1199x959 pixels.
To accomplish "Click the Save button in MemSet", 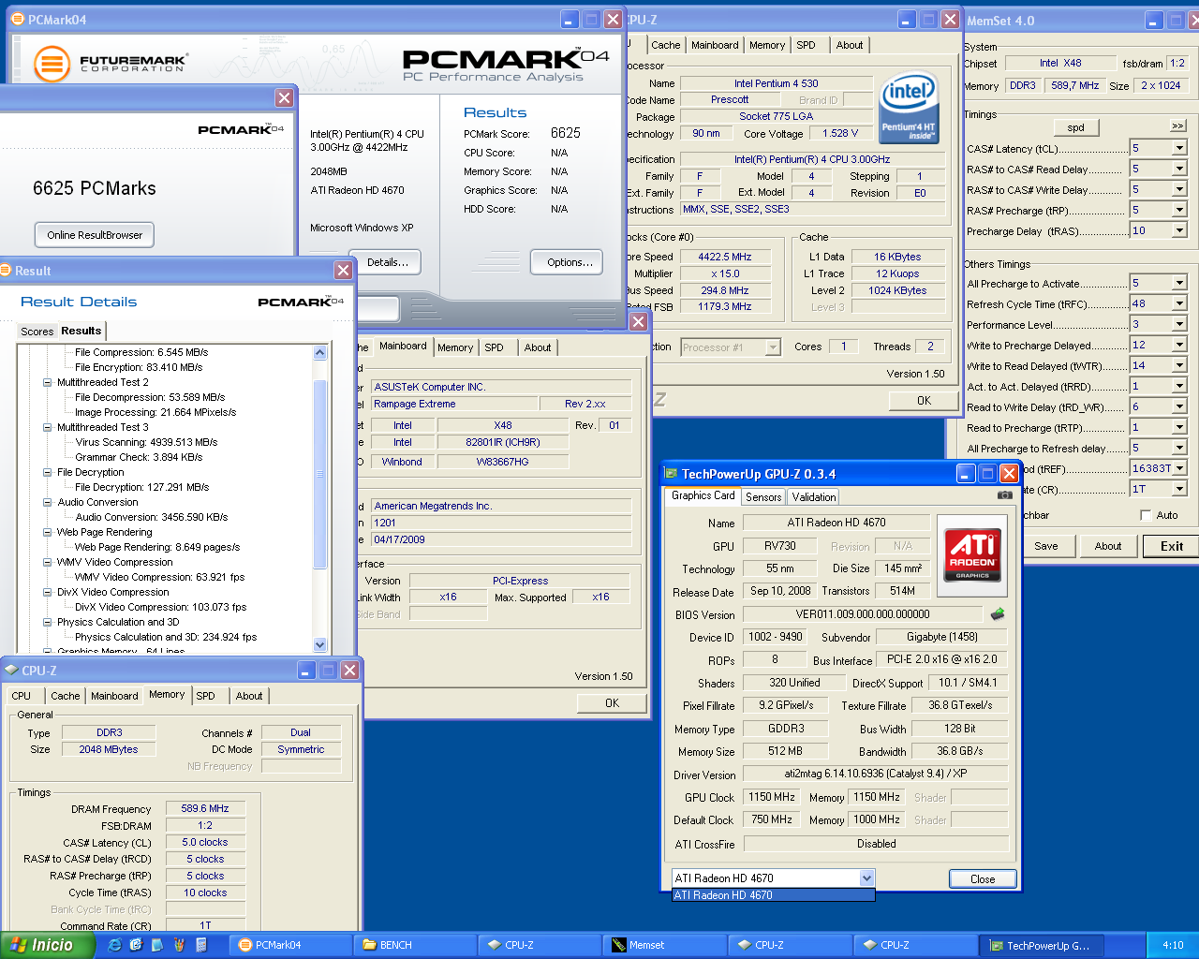I will (x=1046, y=546).
